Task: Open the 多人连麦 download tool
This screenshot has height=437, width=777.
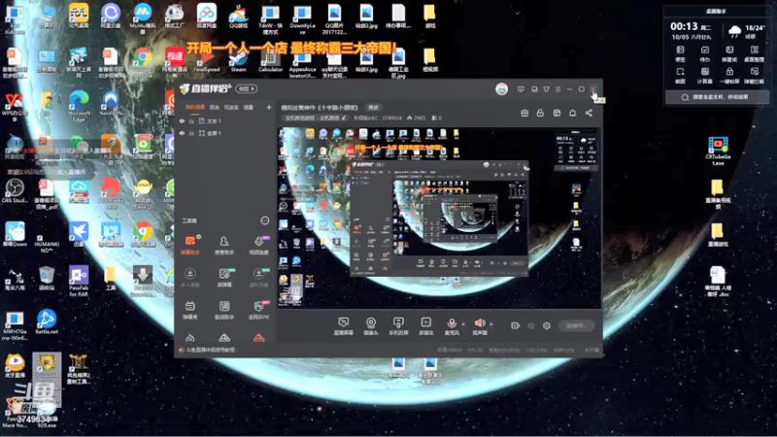Action: coord(189,278)
